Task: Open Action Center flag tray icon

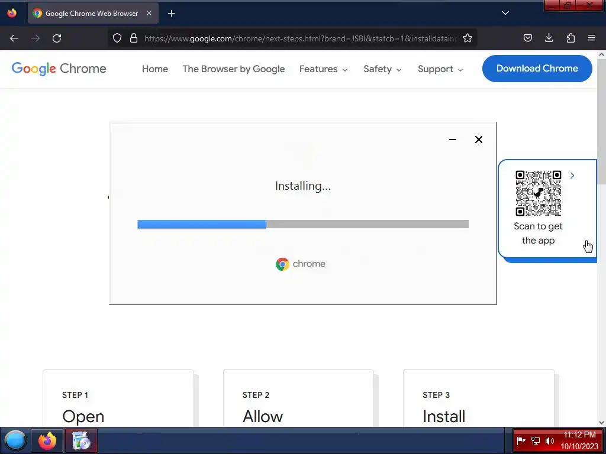Action: pyautogui.click(x=521, y=440)
